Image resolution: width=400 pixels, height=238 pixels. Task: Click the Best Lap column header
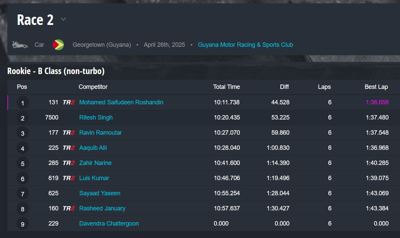(x=376, y=87)
